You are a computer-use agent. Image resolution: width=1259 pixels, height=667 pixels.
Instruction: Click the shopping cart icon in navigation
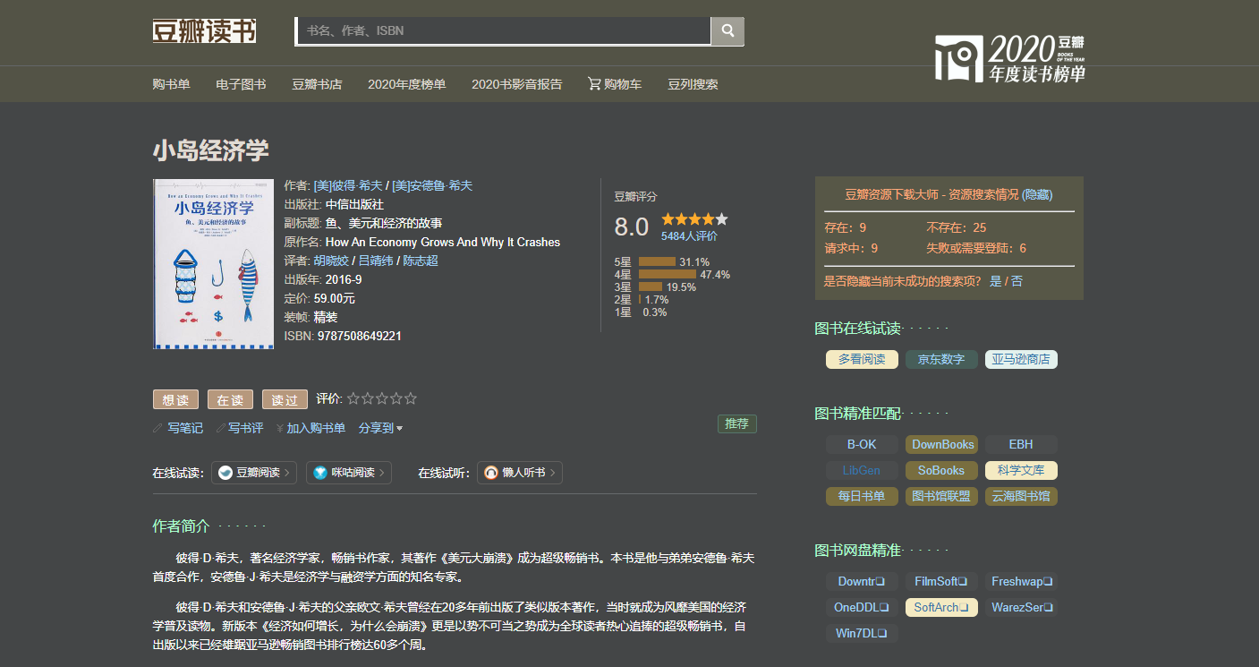tap(594, 83)
